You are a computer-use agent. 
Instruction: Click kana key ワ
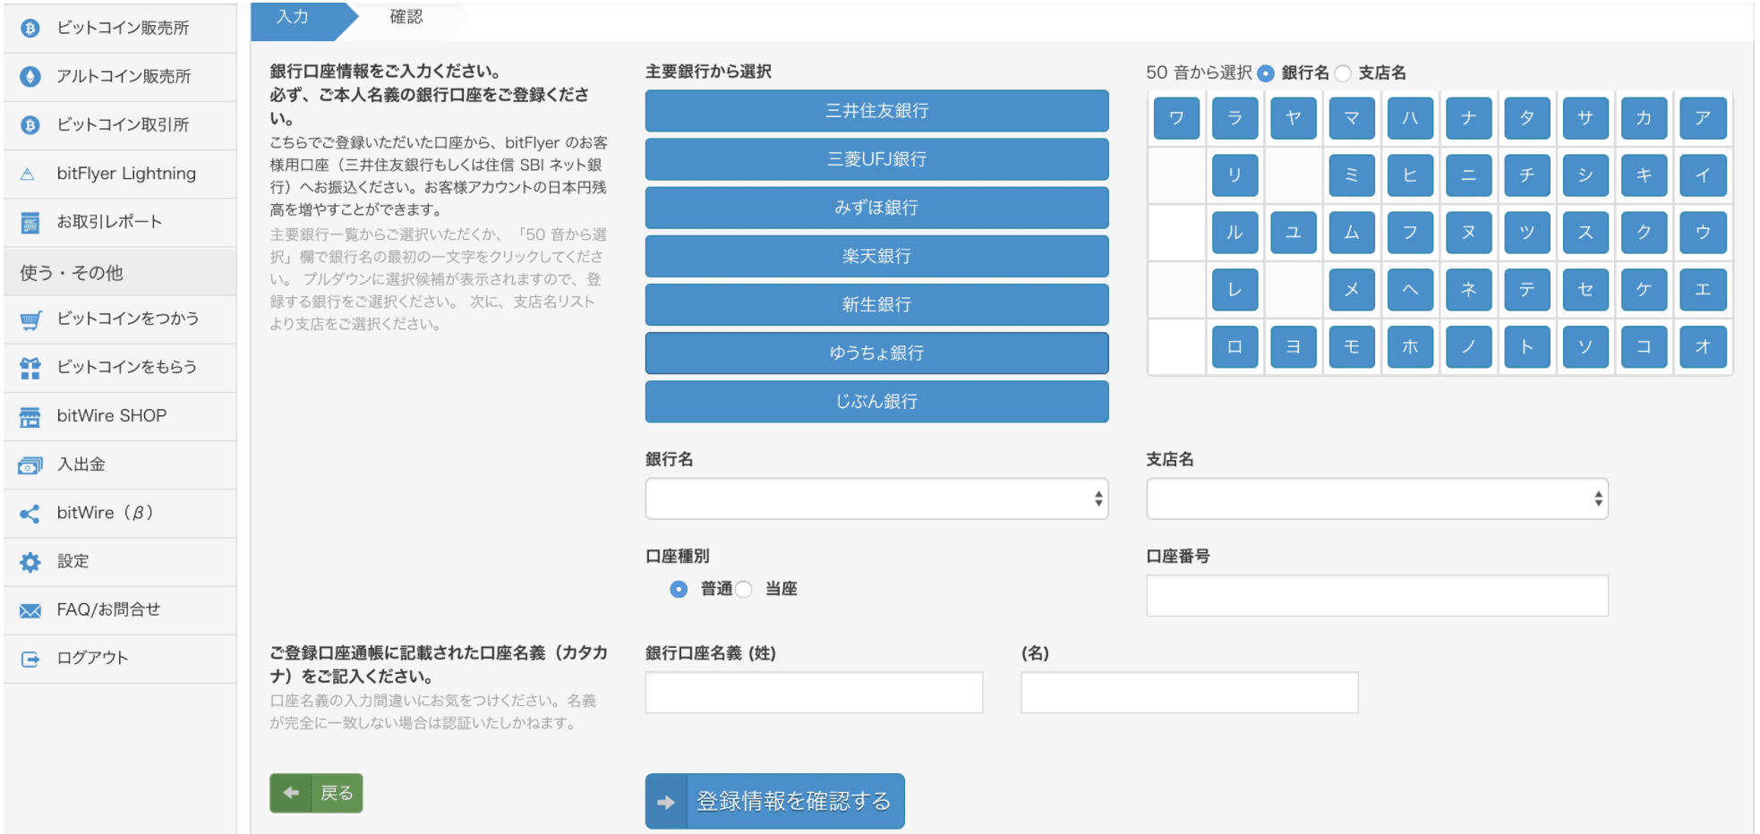click(1176, 118)
